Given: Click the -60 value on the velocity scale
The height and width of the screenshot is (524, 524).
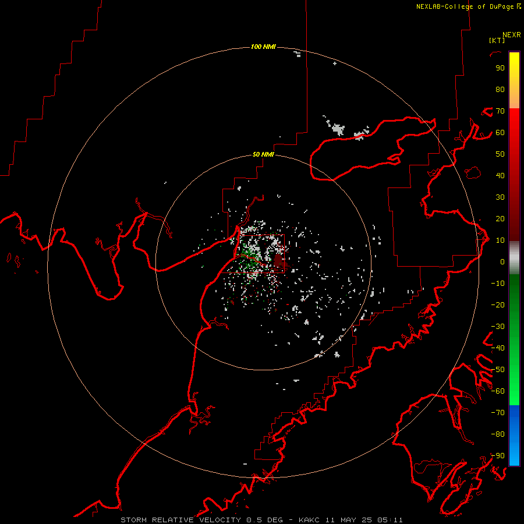Looking at the screenshot, I should (x=498, y=391).
